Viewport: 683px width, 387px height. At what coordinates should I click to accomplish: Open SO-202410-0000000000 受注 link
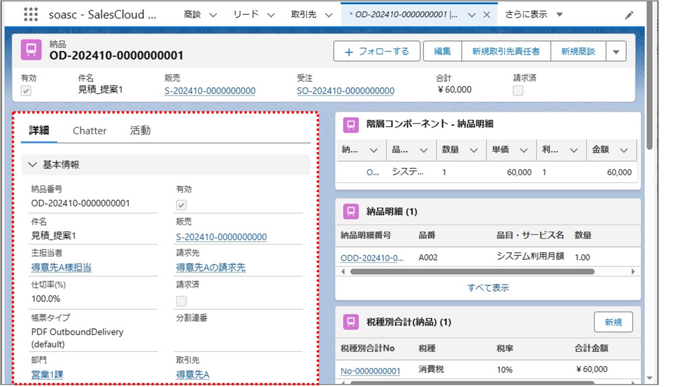click(346, 91)
